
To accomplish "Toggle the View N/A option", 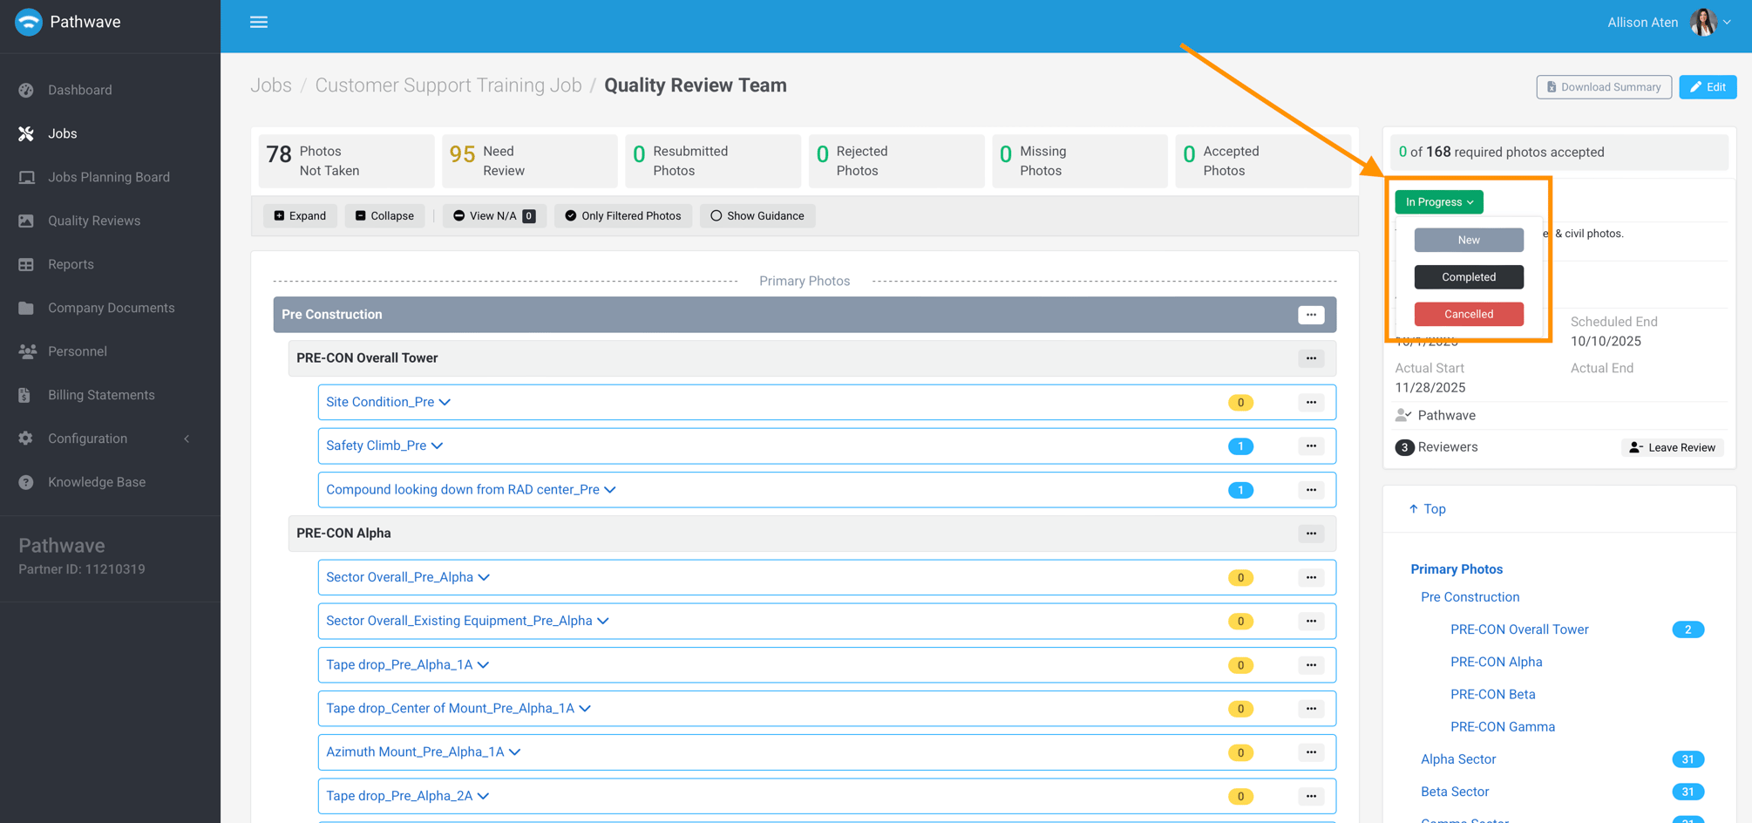I will tap(494, 216).
